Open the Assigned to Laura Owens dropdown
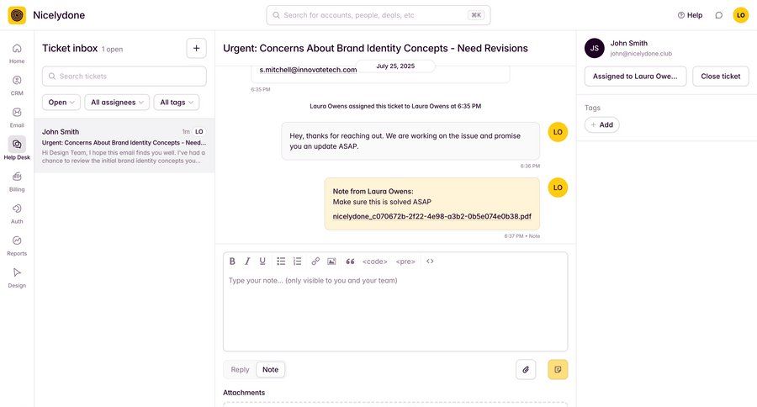 635,77
